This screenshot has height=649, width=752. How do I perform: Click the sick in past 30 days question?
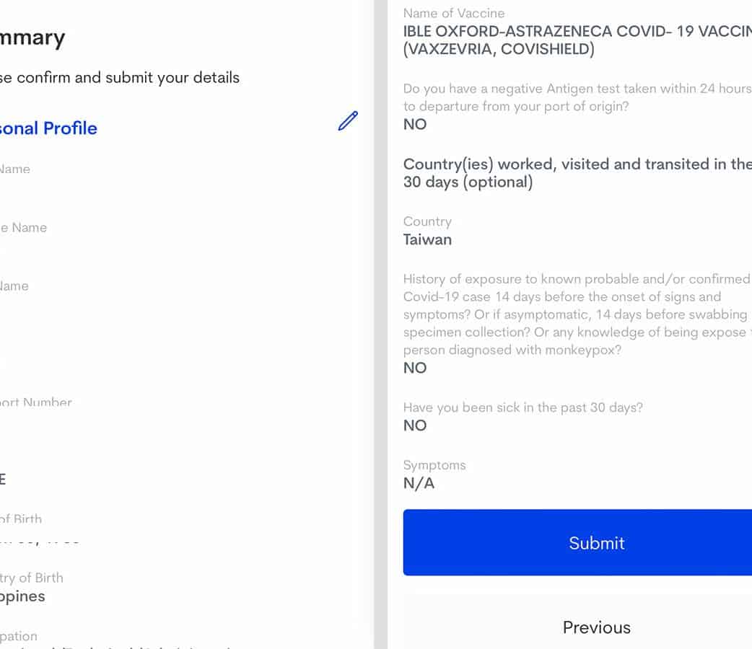pos(523,407)
